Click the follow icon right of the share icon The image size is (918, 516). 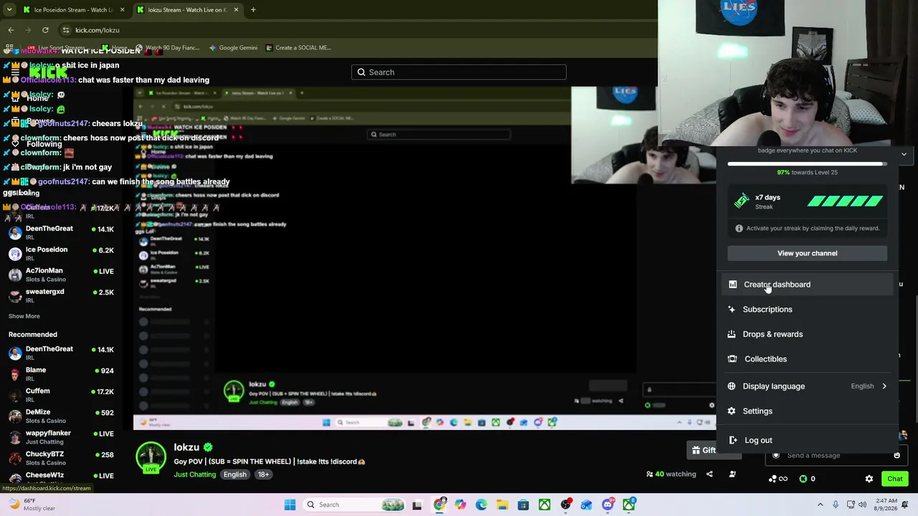click(732, 474)
